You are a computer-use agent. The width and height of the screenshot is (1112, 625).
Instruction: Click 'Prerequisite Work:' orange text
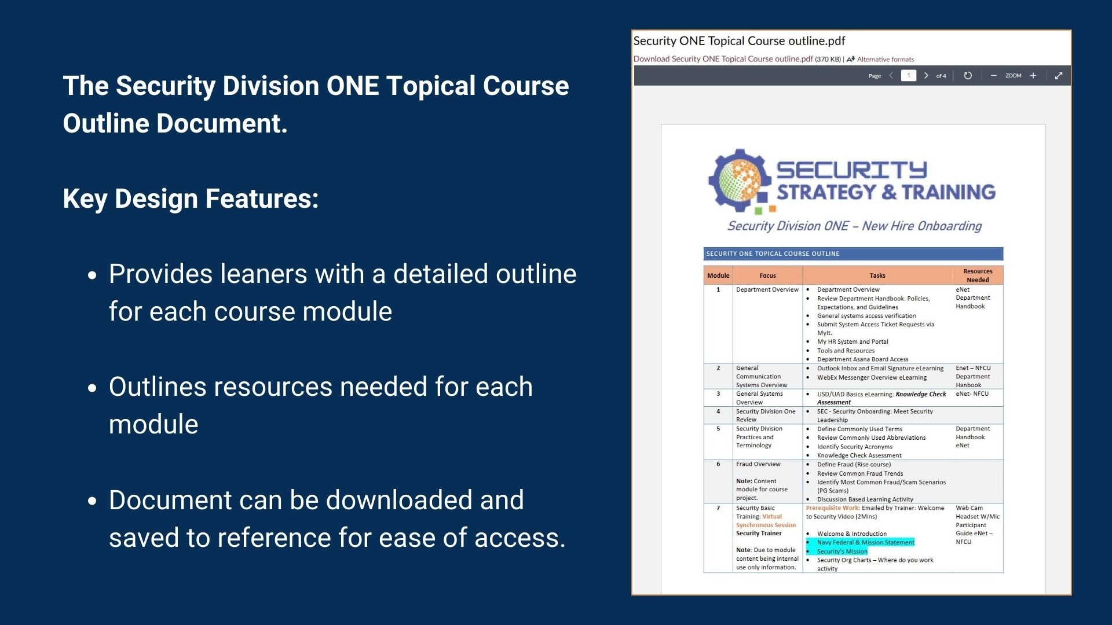coord(833,508)
